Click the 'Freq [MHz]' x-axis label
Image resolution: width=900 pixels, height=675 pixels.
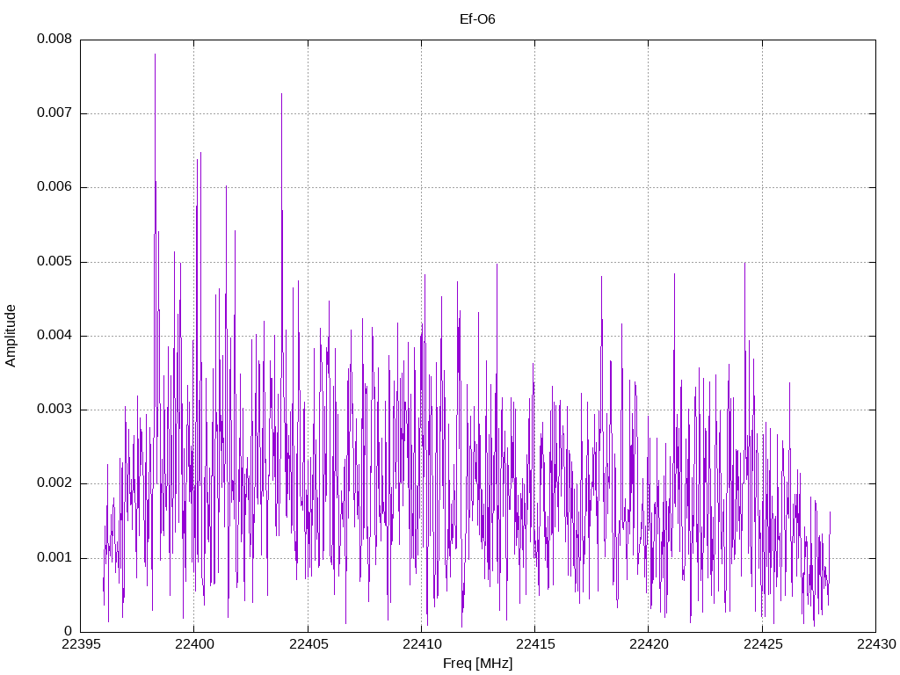click(x=477, y=664)
